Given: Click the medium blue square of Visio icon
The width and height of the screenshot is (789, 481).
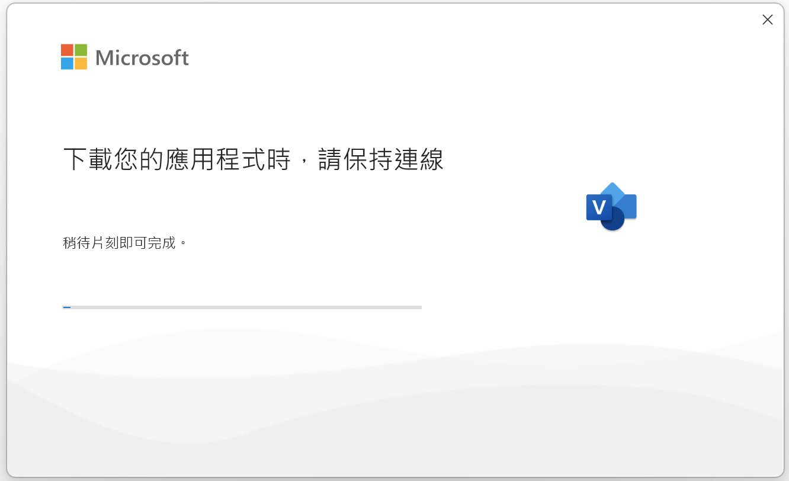Looking at the screenshot, I should [628, 206].
